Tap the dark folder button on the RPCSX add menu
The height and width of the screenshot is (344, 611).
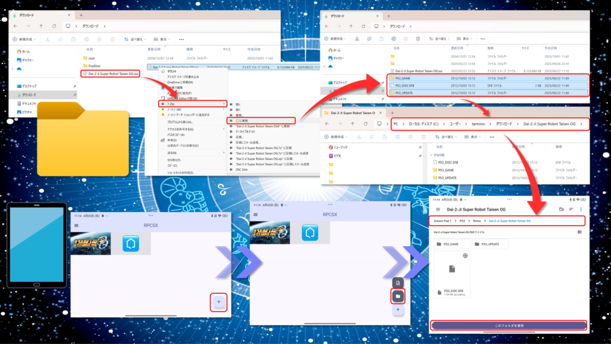[398, 296]
